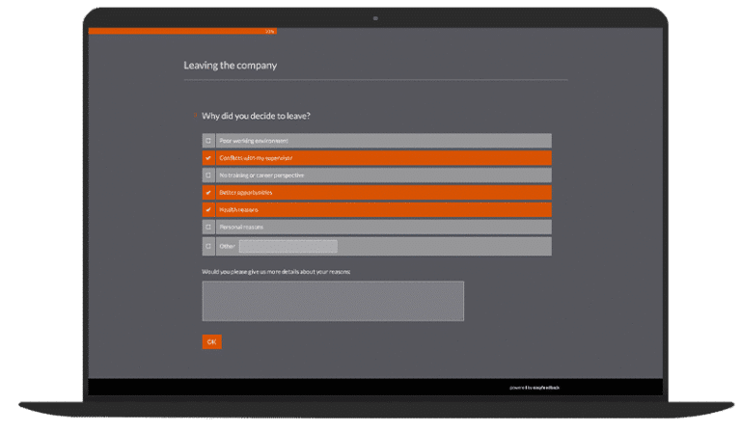The height and width of the screenshot is (432, 741).
Task: Focus the details about your reasons textarea
Action: tap(333, 301)
